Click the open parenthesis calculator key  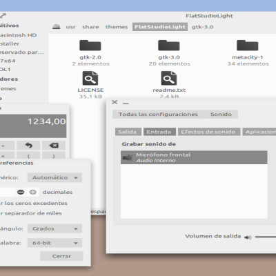(x=28, y=156)
